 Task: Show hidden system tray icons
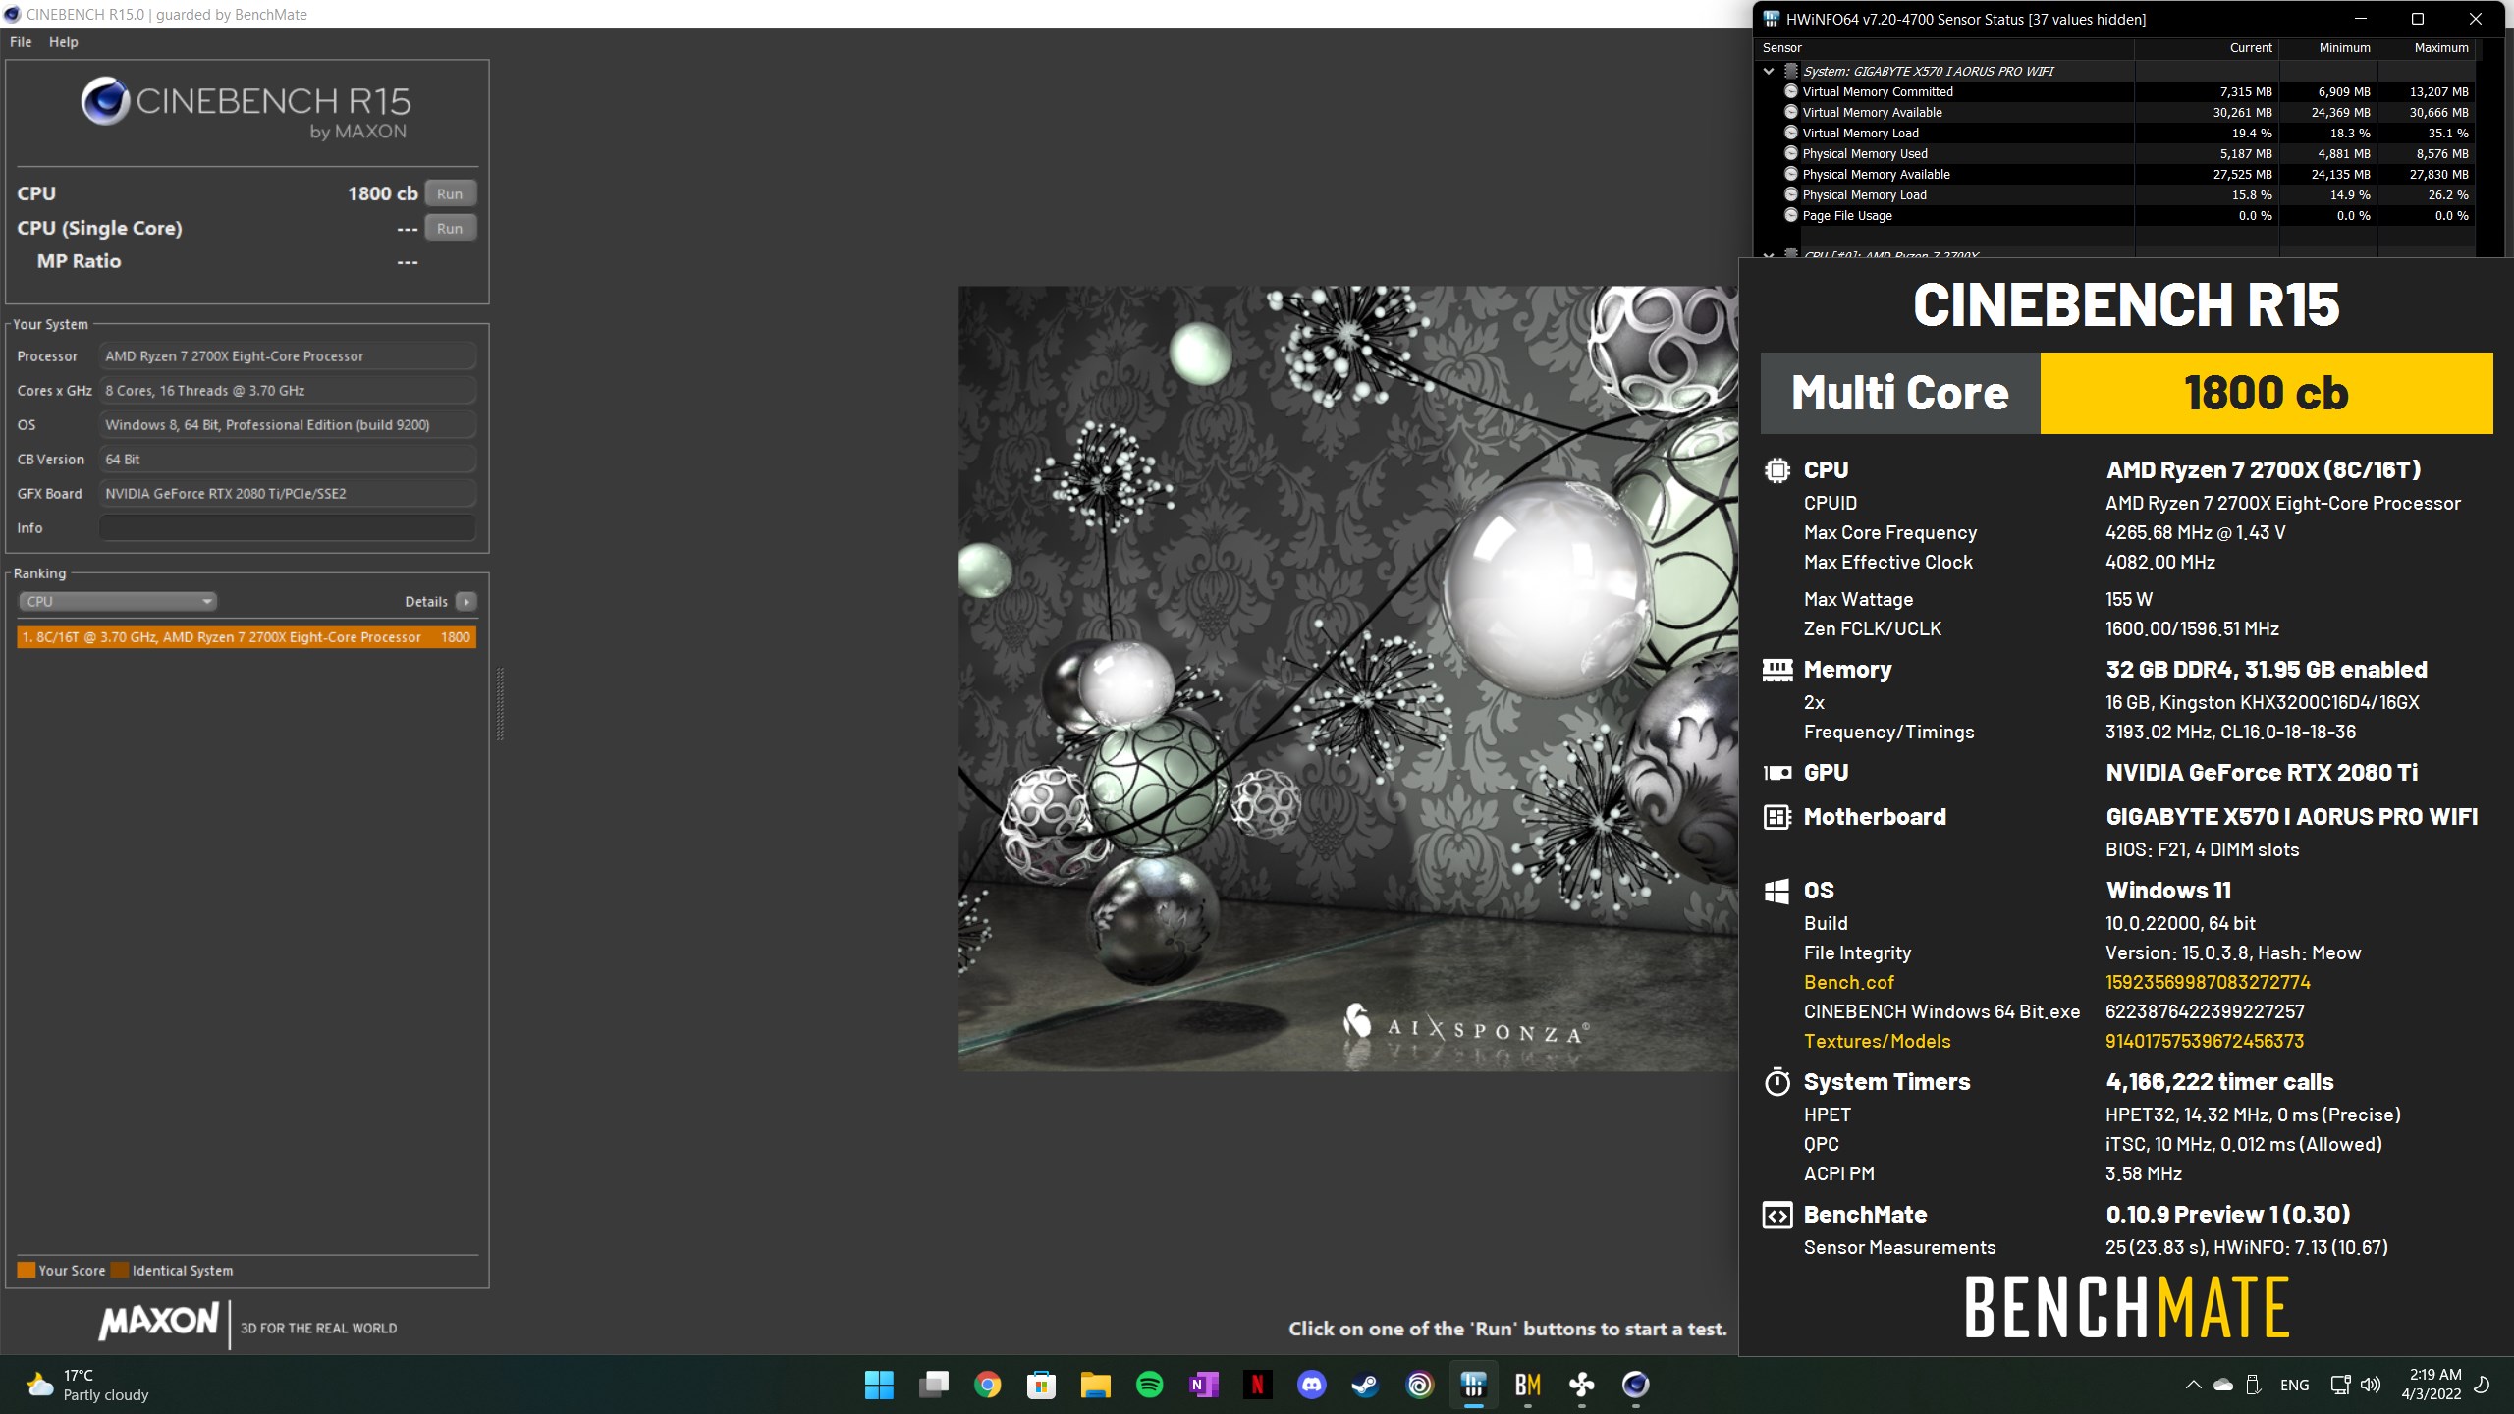pos(2193,1385)
